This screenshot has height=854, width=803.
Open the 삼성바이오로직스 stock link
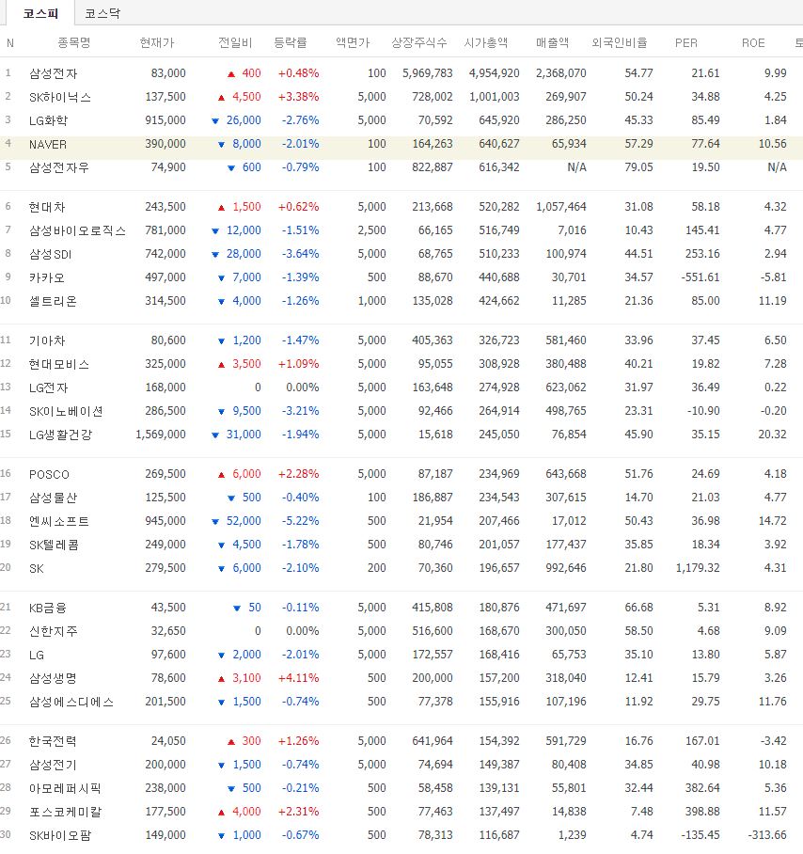[x=77, y=230]
